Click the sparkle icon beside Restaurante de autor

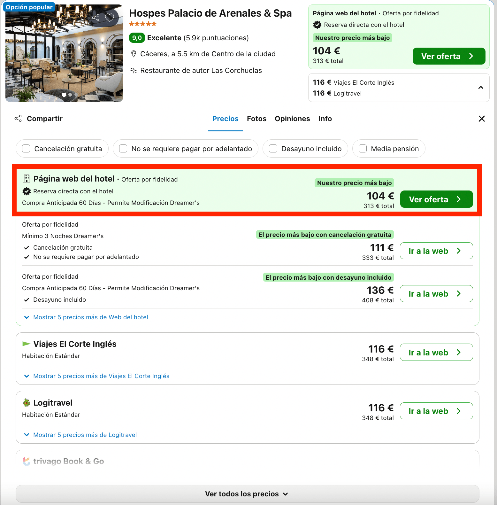[x=134, y=70]
